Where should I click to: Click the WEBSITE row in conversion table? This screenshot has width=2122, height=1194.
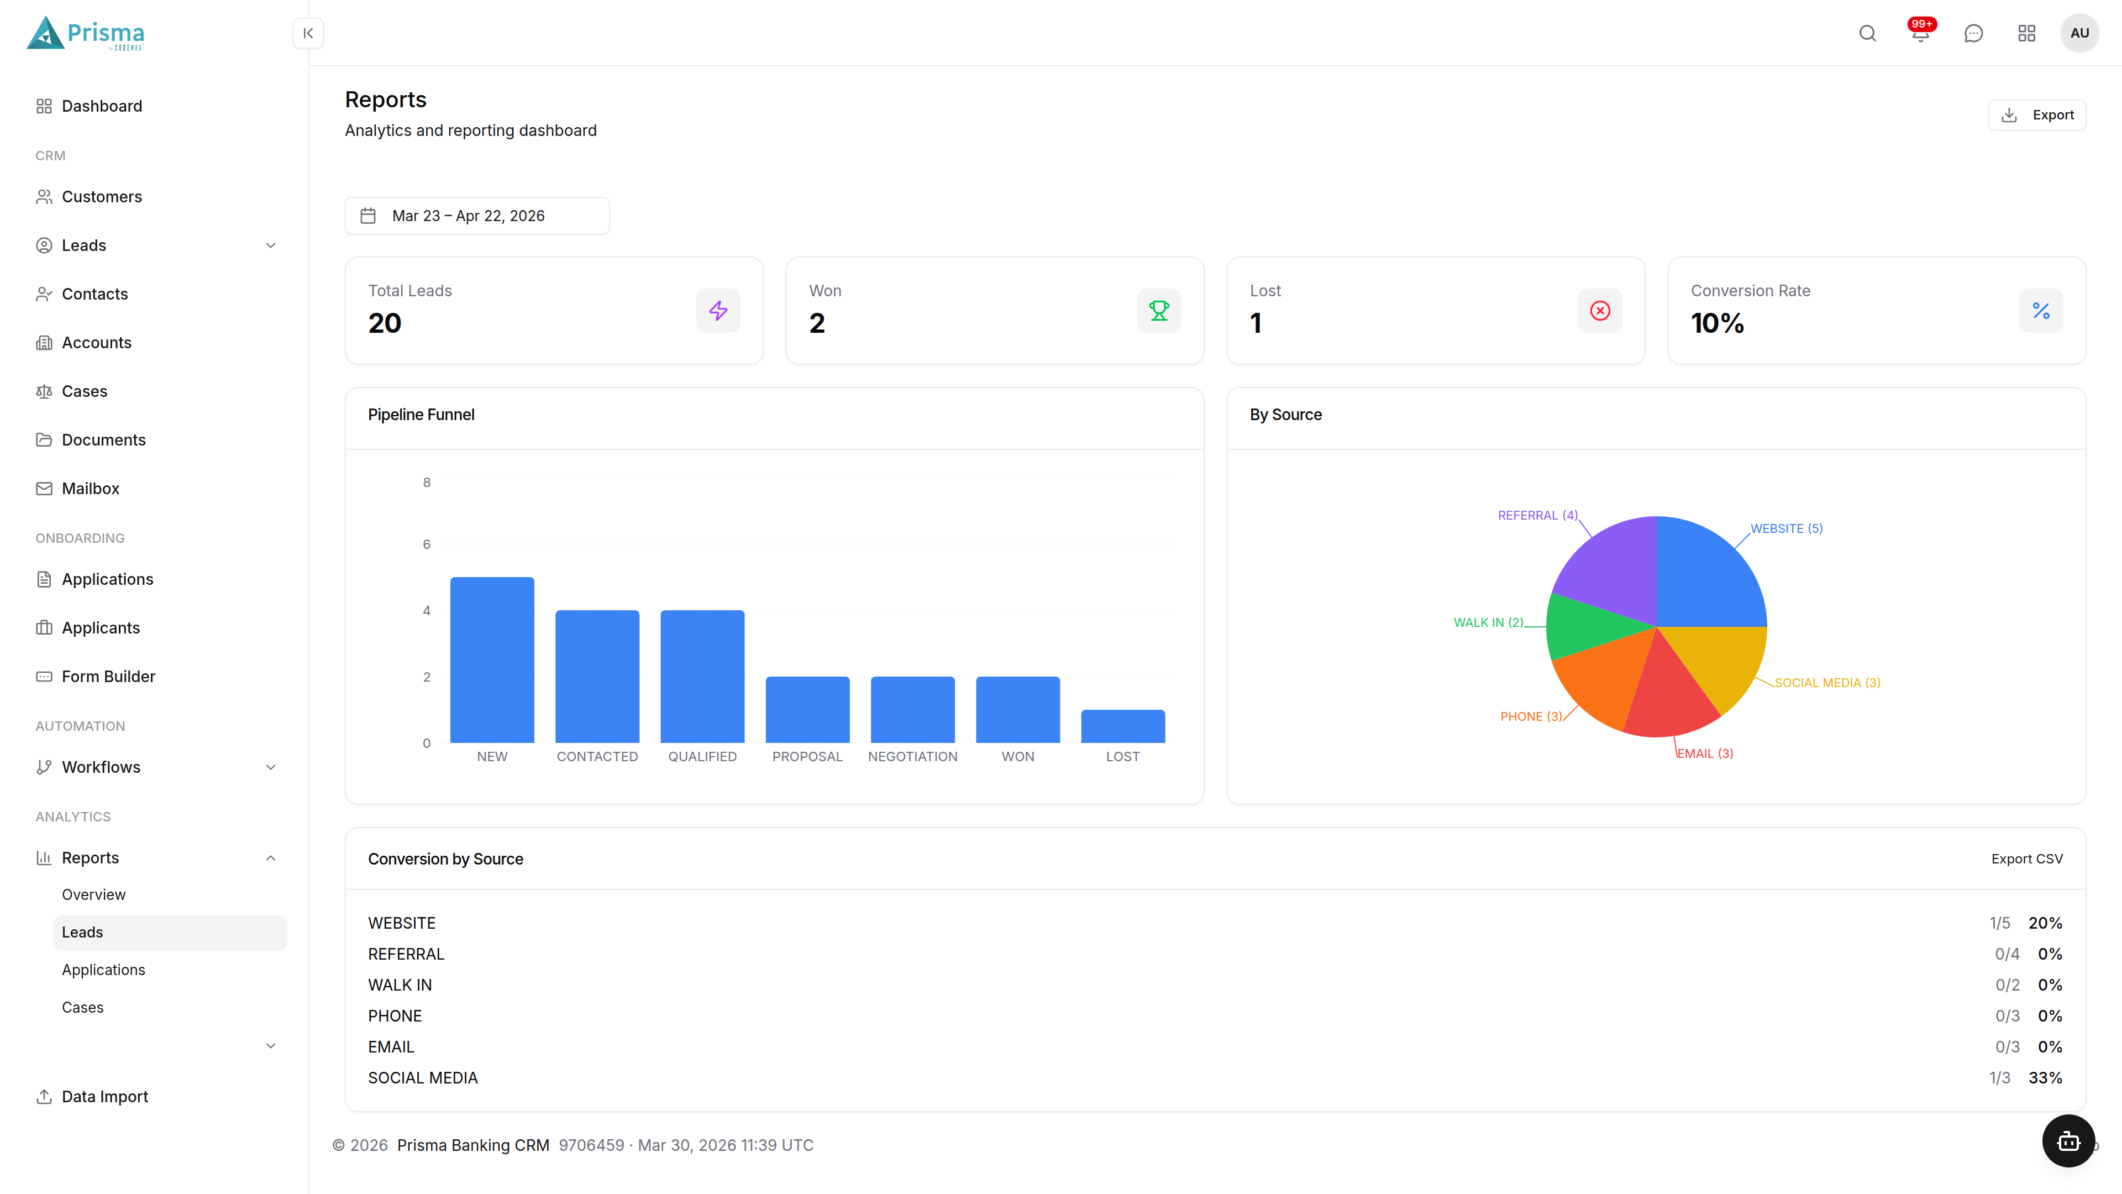1215,924
